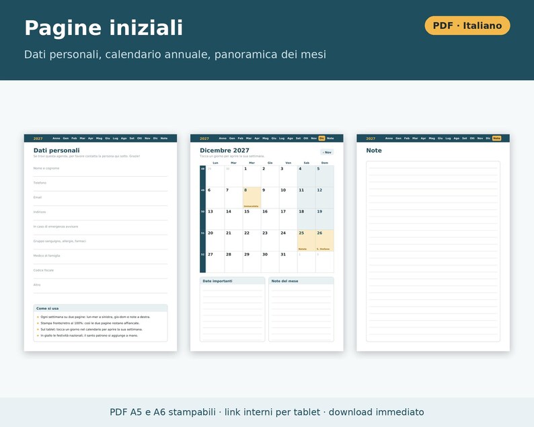Image resolution: width=534 pixels, height=427 pixels.
Task: Select Gen tab on Dati personali page
Action: click(x=66, y=139)
